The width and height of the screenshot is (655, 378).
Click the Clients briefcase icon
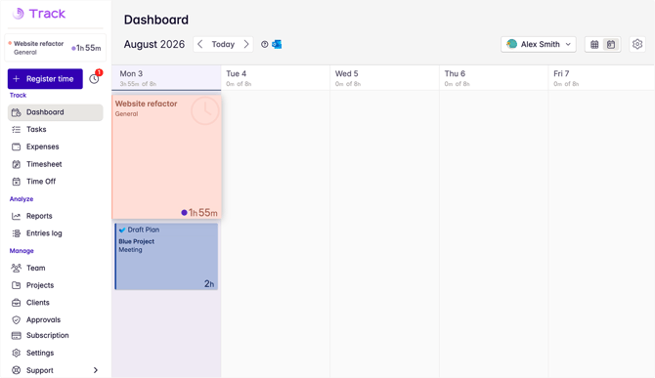[17, 303]
